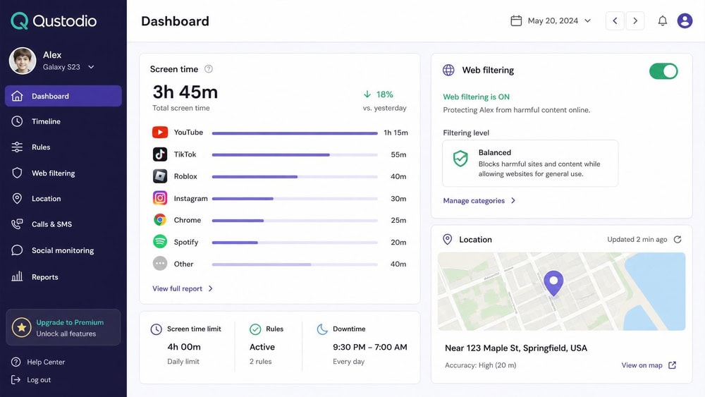Image resolution: width=705 pixels, height=397 pixels.
Task: Click the Downtime moon icon
Action: (x=322, y=329)
